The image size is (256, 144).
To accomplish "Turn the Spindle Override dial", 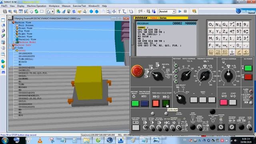I will [228, 76].
